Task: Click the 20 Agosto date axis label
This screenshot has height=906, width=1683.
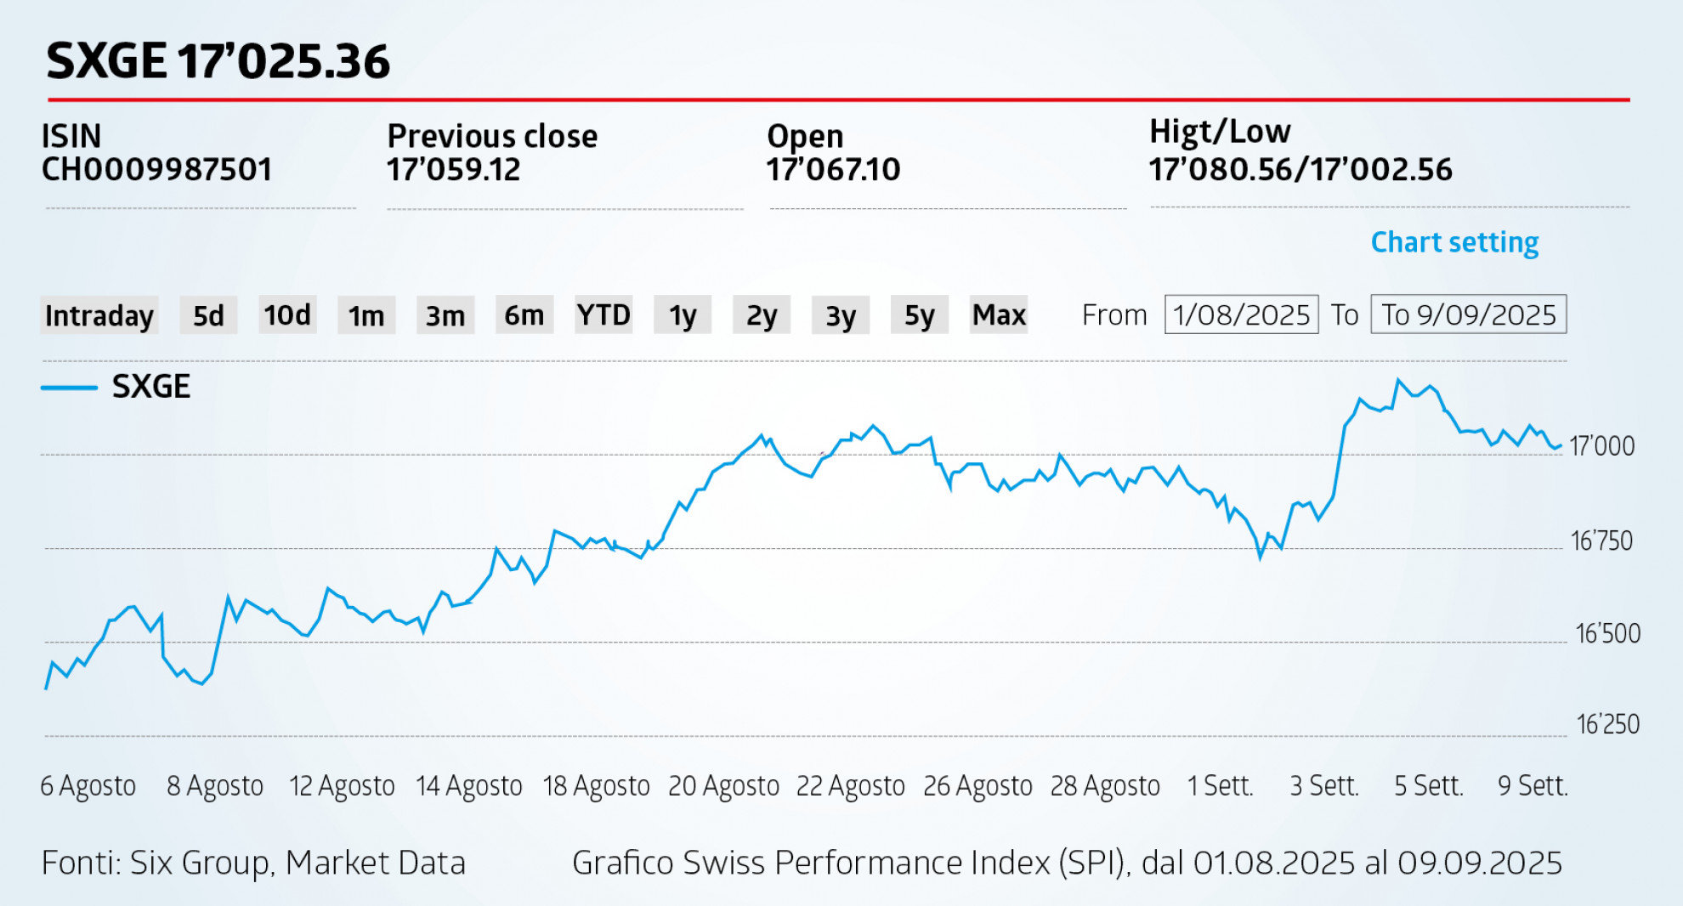Action: click(723, 785)
